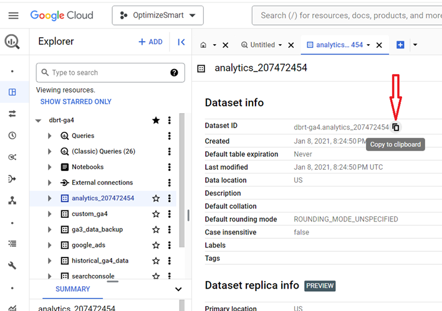Switch to the home tab

(203, 45)
